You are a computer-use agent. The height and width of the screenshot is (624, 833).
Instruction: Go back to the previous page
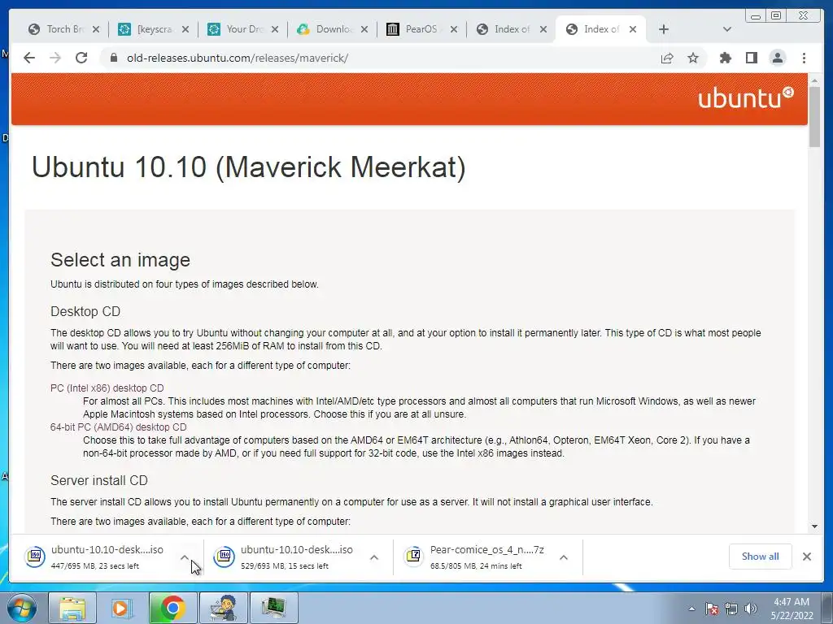(29, 58)
